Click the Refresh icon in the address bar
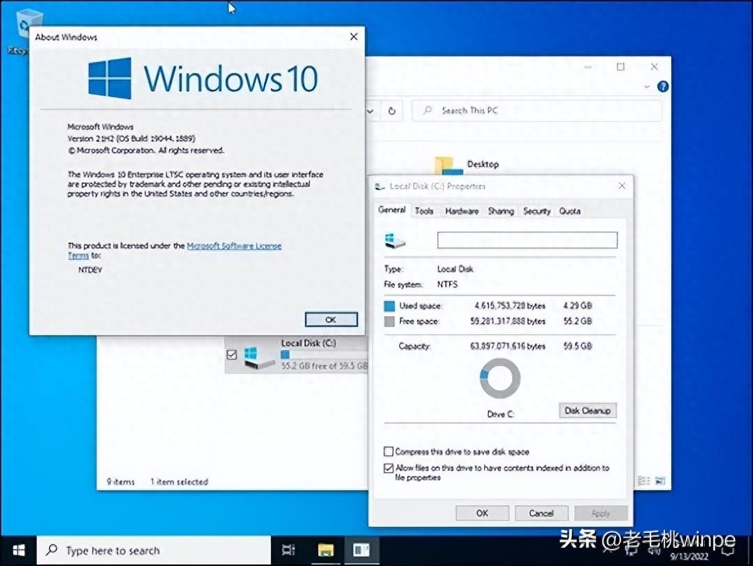Image resolution: width=753 pixels, height=566 pixels. (x=392, y=110)
